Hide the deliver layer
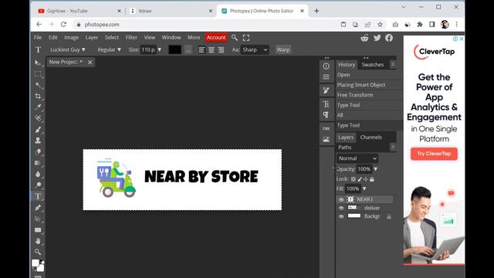The width and height of the screenshot is (494, 278). [x=341, y=208]
